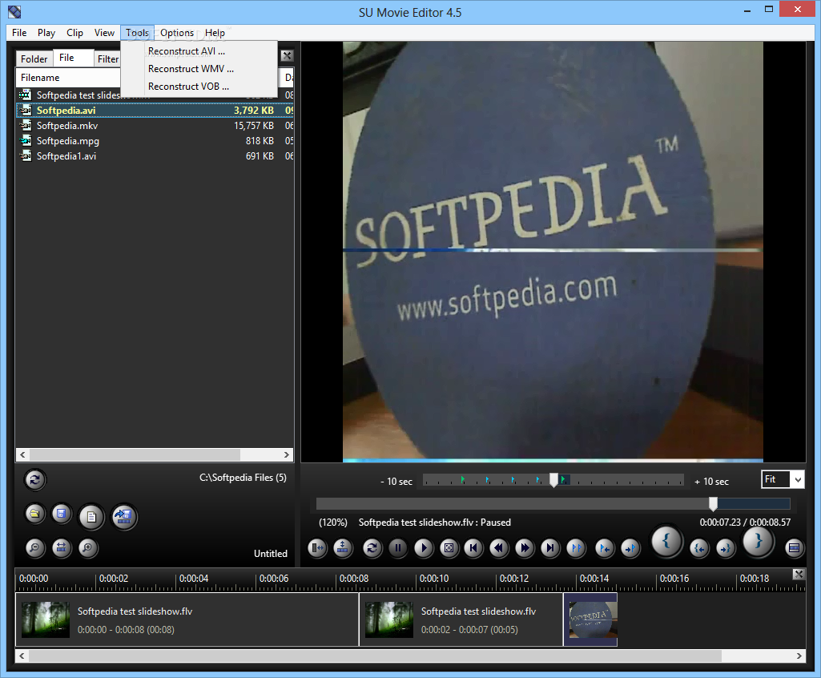Open the File menu
This screenshot has height=678, width=821.
point(19,33)
